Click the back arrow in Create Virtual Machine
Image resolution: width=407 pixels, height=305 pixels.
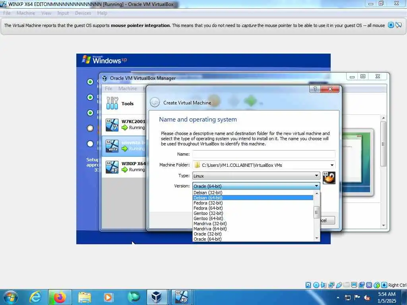pos(155,102)
